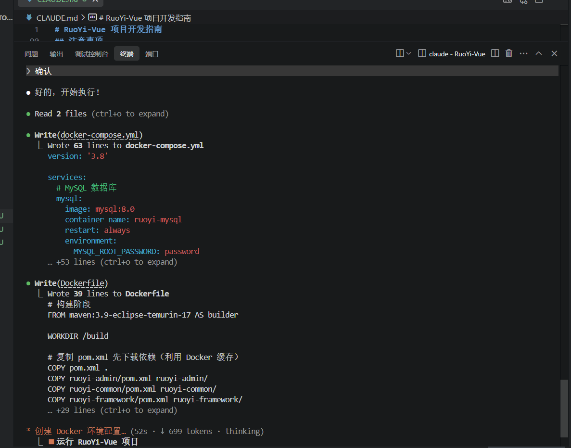Click the 'COPY ruoyi-admin/pom.xml' line
The image size is (571, 448).
127,378
